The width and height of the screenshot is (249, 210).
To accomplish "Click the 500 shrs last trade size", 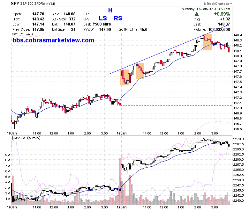I will point(103,24).
